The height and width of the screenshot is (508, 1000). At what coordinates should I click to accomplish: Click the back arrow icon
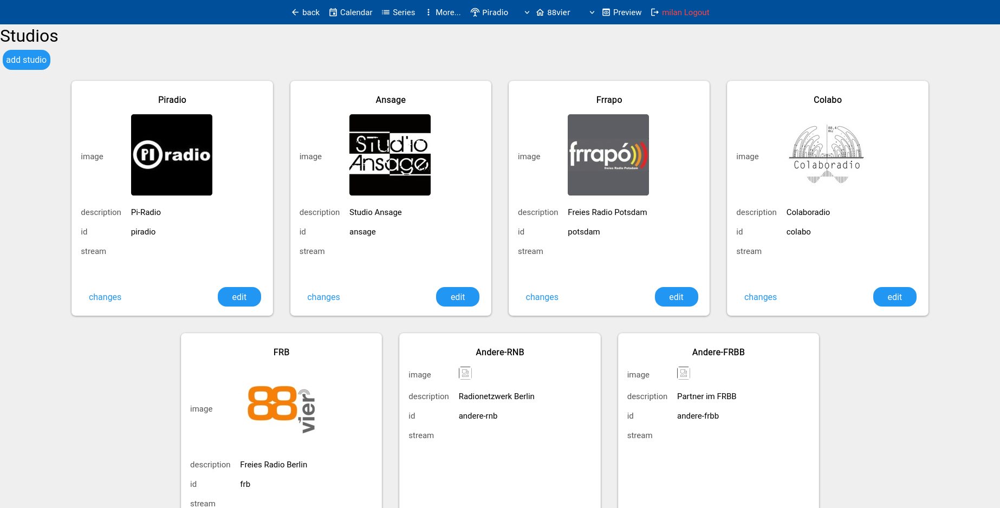295,12
